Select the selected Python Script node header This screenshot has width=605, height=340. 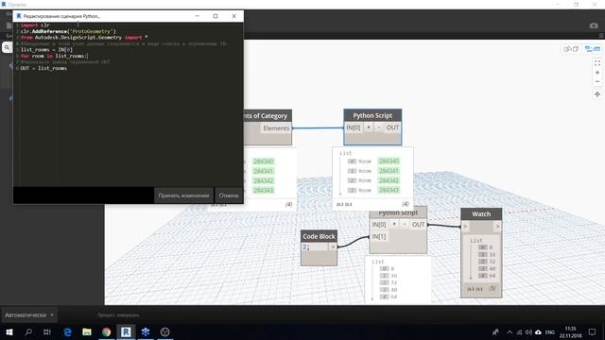372,115
